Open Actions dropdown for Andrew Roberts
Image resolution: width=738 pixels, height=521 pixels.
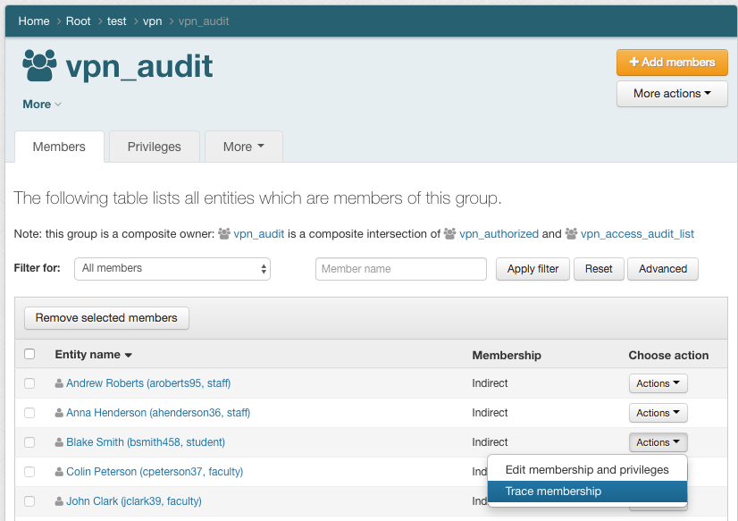(x=658, y=383)
